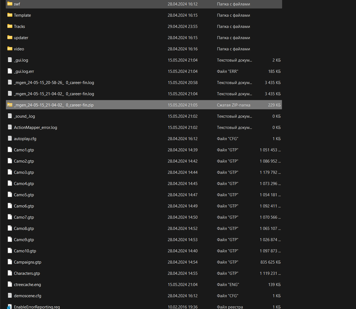356x309 pixels.
Task: Select the EnableErrorReporting.reg file name
Action: click(37, 307)
